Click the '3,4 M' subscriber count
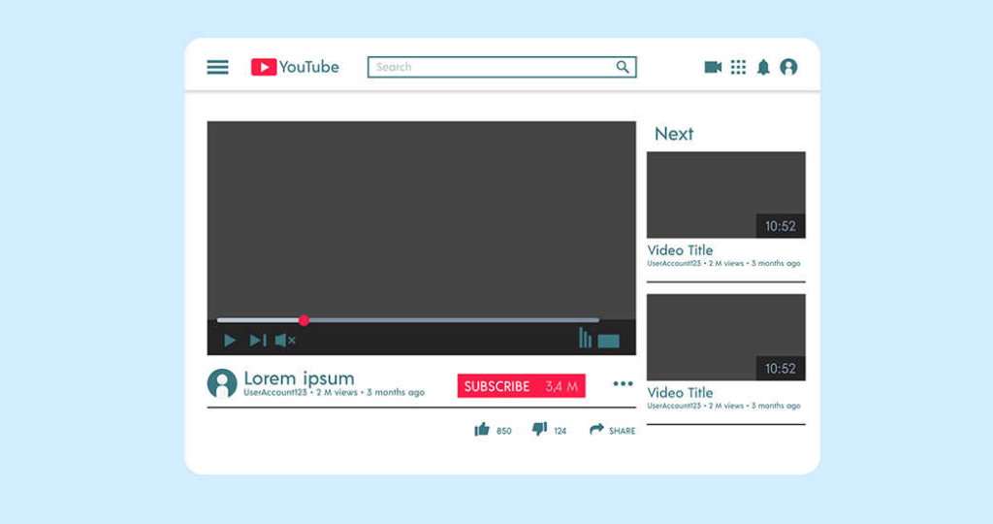This screenshot has width=993, height=524. pos(561,386)
